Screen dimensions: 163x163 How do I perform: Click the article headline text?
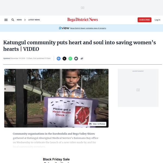click(80, 46)
